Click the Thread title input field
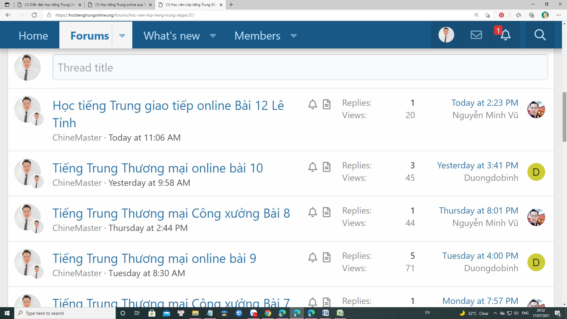 (x=300, y=67)
